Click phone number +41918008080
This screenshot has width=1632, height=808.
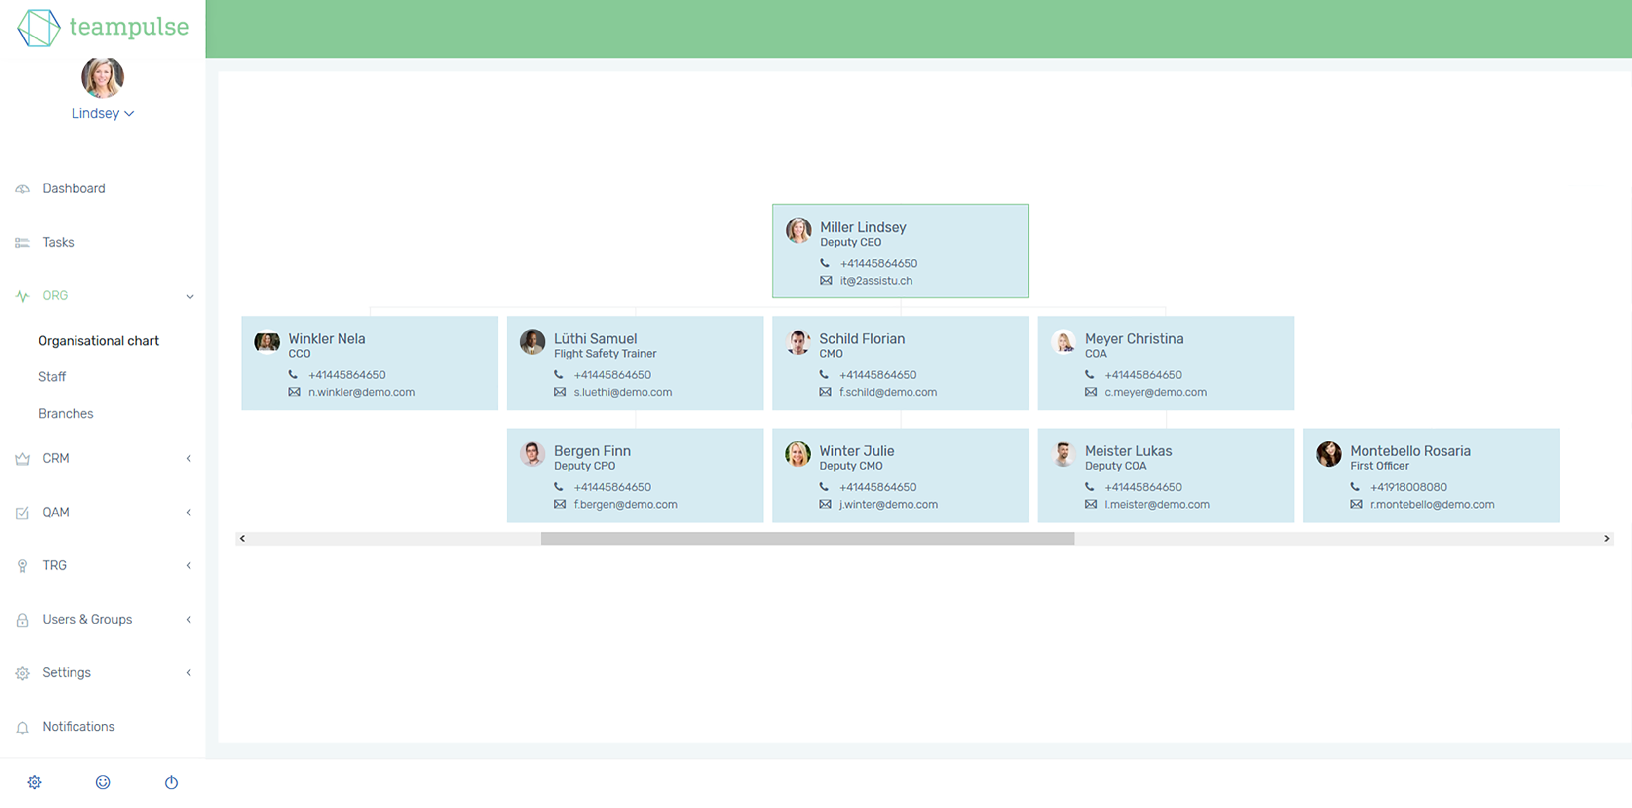tap(1408, 487)
